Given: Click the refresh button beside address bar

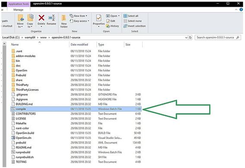Looking at the screenshot, I should coord(190,38).
